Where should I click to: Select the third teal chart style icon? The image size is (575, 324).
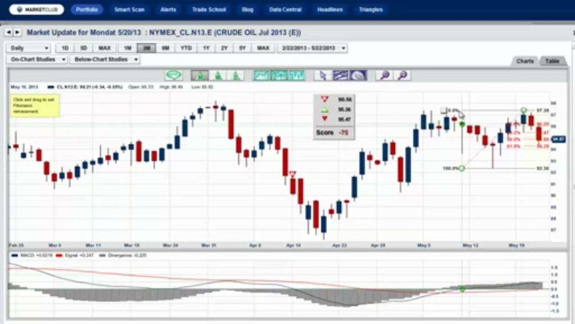pyautogui.click(x=297, y=75)
